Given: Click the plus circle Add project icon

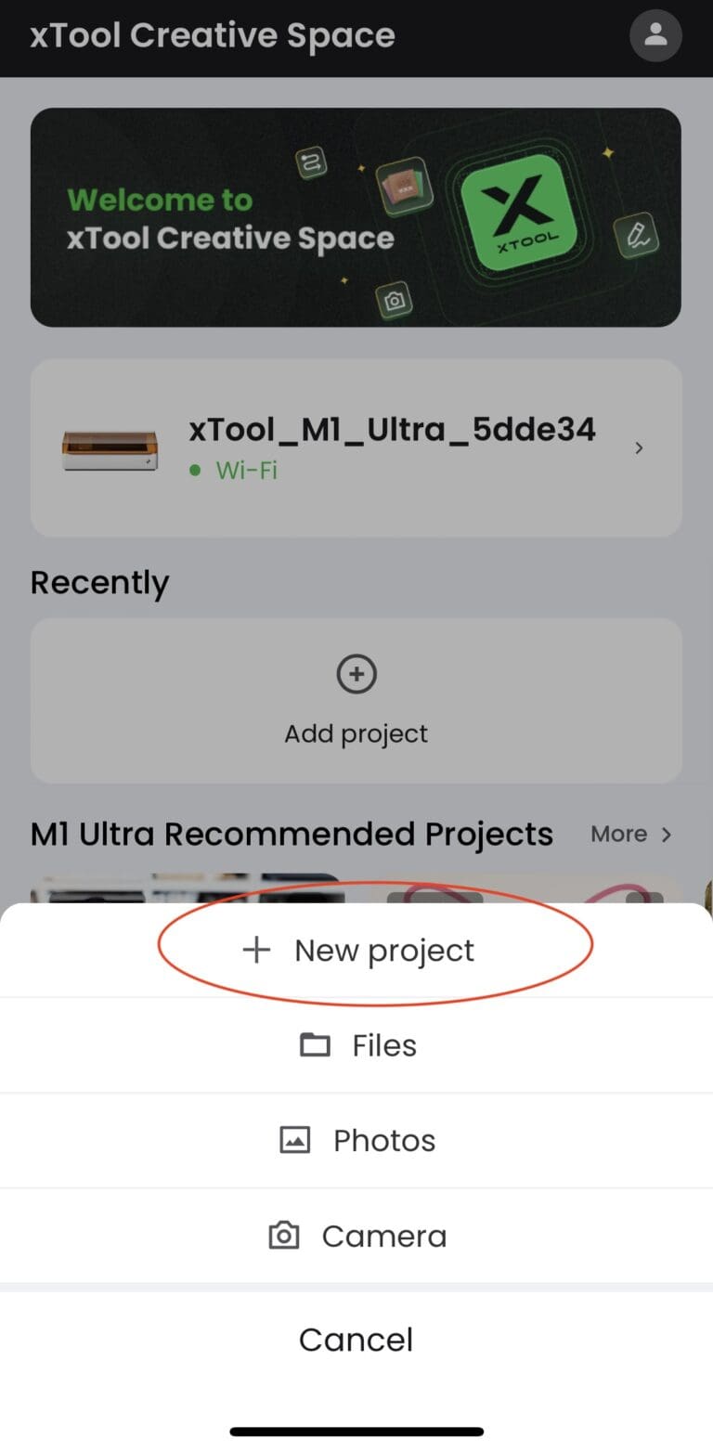Looking at the screenshot, I should (356, 675).
